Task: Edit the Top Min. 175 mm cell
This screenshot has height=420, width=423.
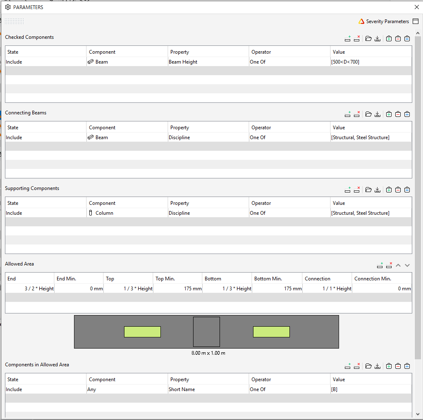Action: coord(177,289)
